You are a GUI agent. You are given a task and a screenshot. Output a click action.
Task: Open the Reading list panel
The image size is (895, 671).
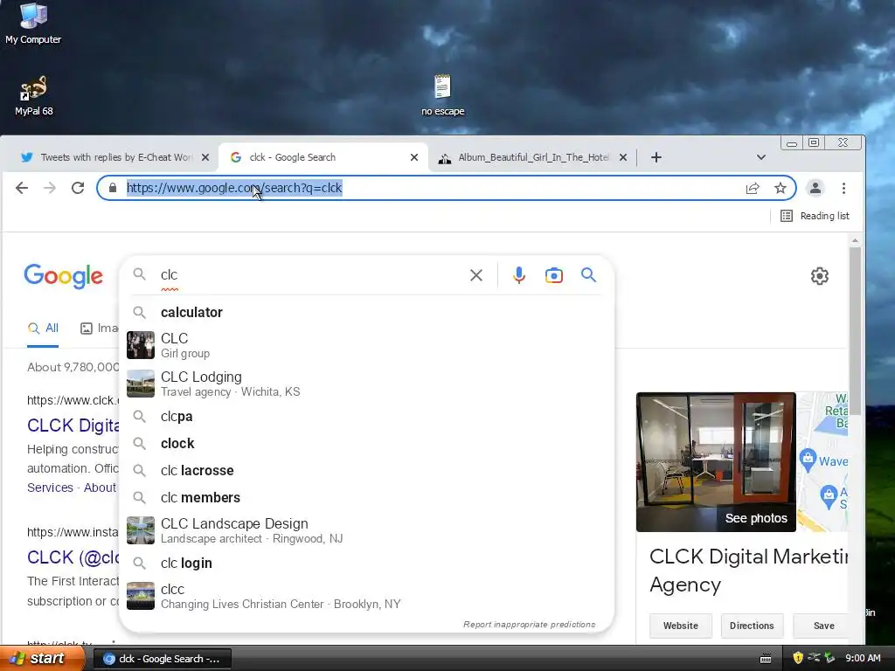(815, 216)
